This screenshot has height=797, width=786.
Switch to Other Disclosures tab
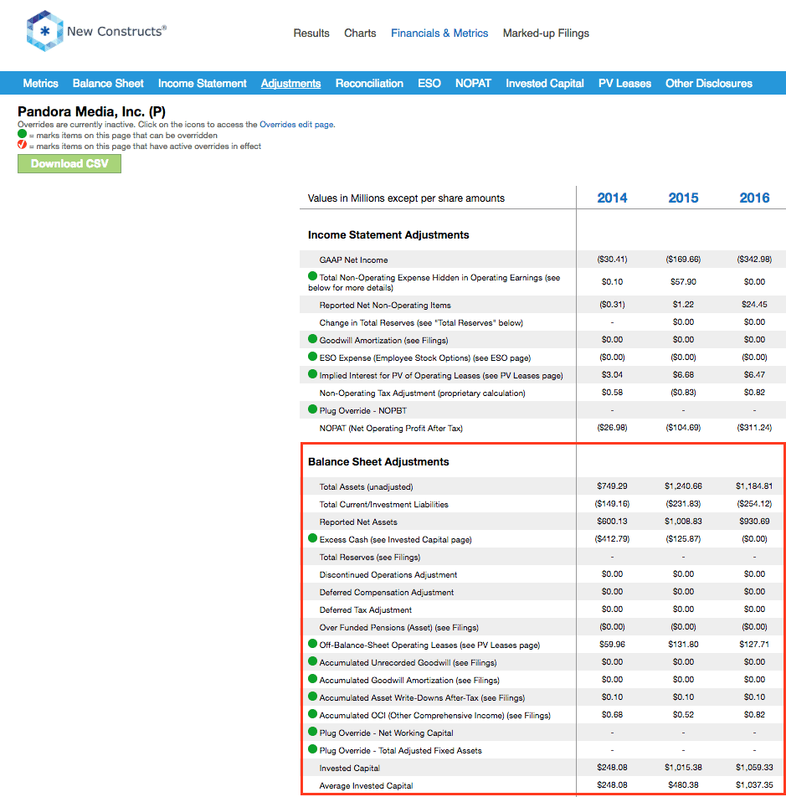709,84
